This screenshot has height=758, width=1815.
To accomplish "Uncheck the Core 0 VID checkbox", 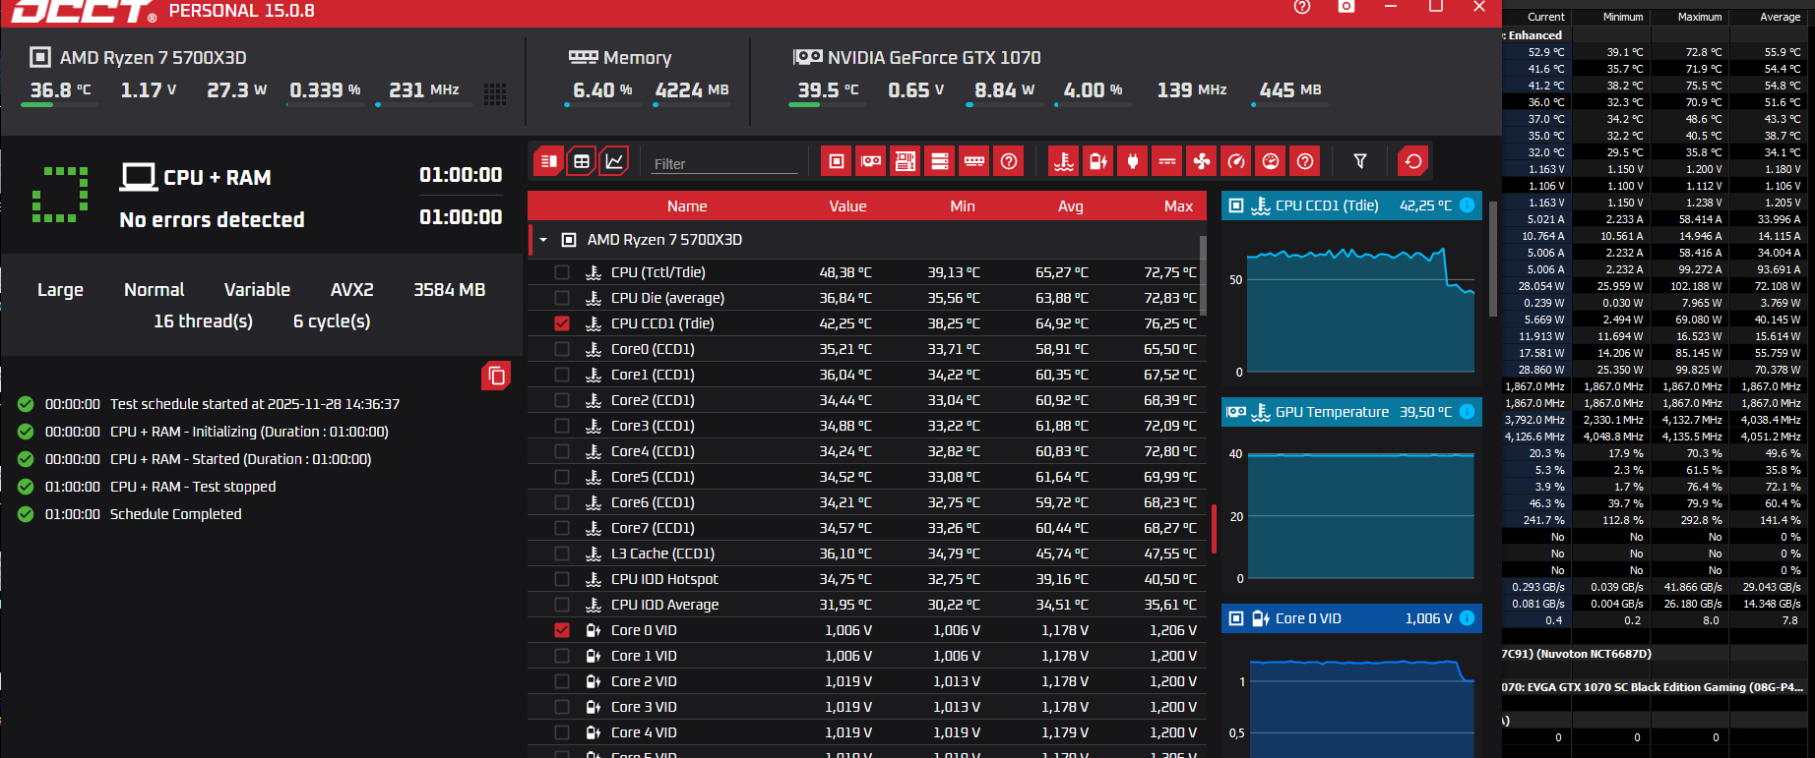I will pyautogui.click(x=562, y=630).
